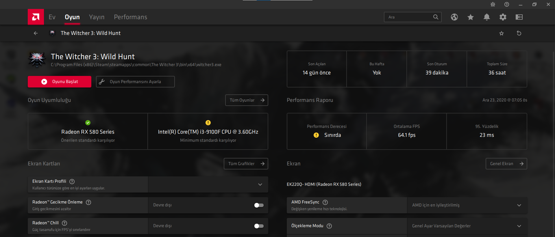
Task: Expand the AMD FreeSync dropdown
Action: [467, 205]
